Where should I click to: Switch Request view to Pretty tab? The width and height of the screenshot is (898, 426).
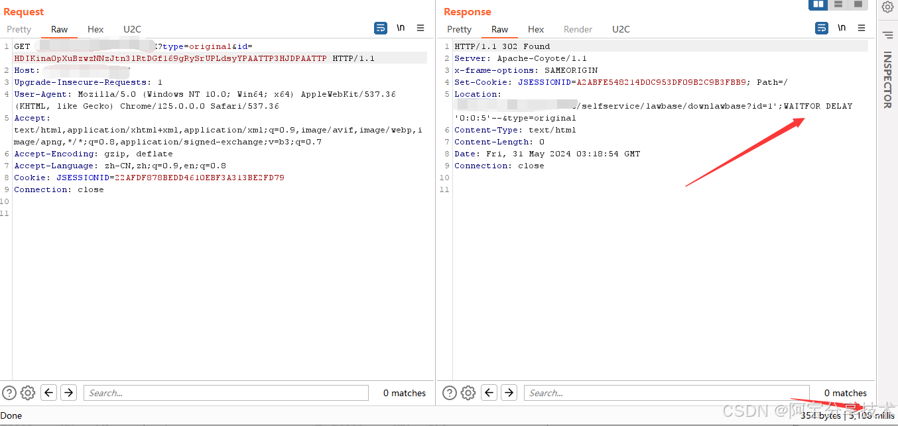point(19,29)
